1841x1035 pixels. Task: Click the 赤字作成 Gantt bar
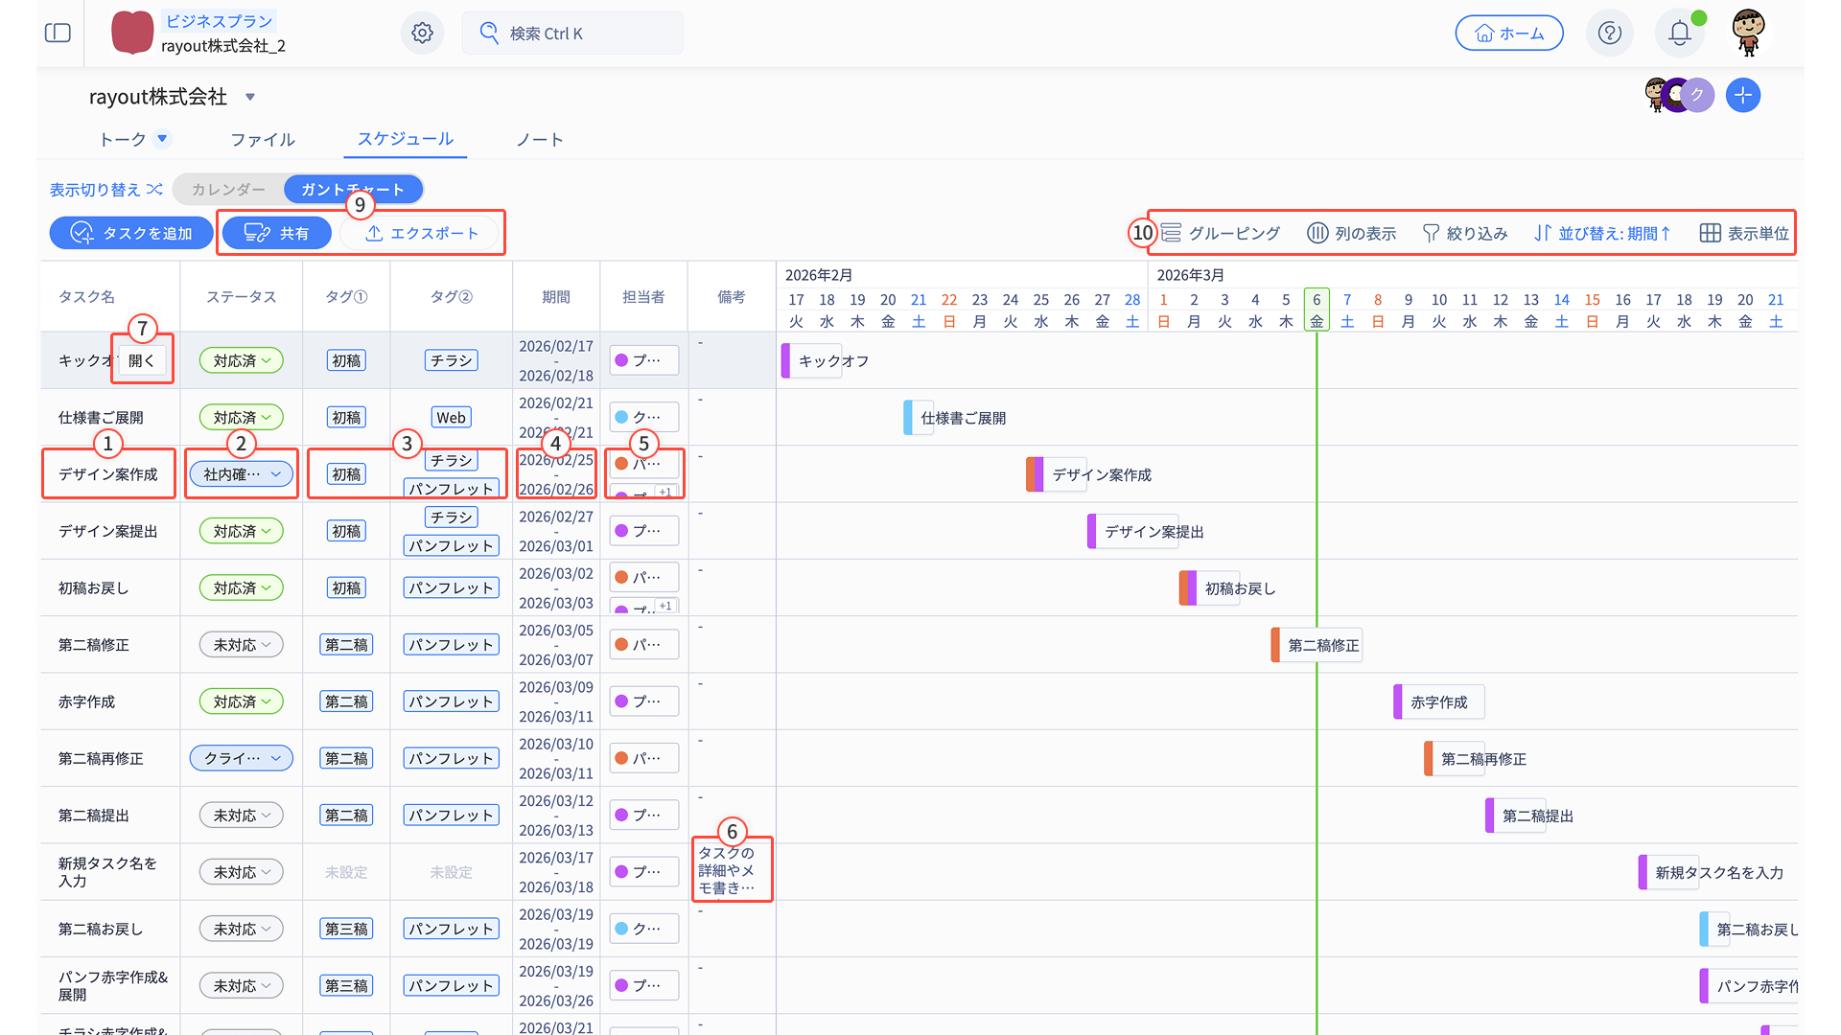tap(1437, 702)
